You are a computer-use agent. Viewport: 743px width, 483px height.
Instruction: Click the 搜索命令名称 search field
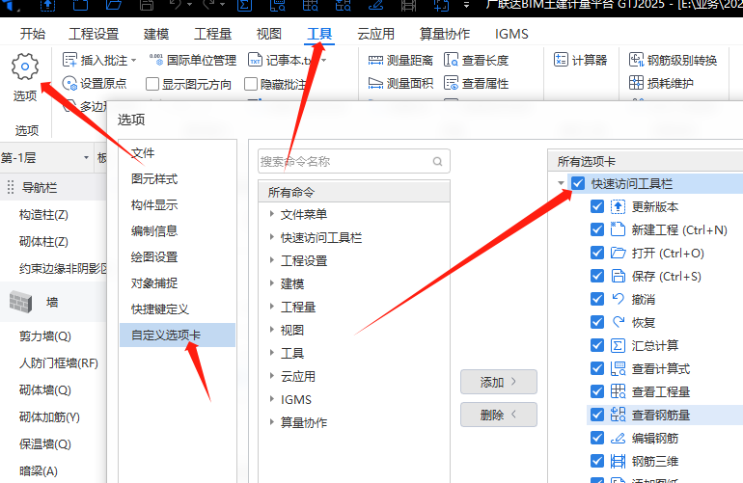coord(353,161)
